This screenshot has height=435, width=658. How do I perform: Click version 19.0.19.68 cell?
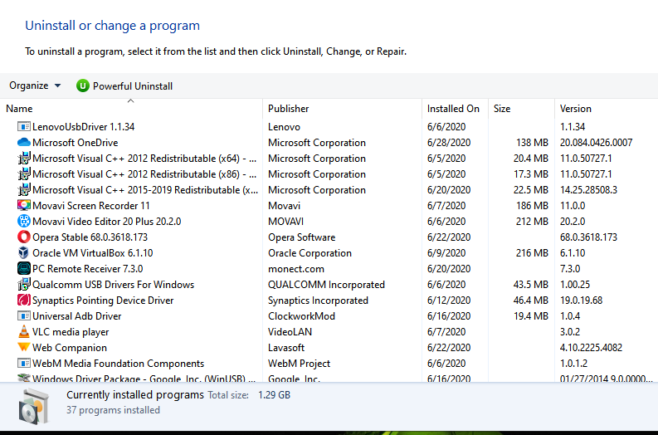tap(581, 301)
